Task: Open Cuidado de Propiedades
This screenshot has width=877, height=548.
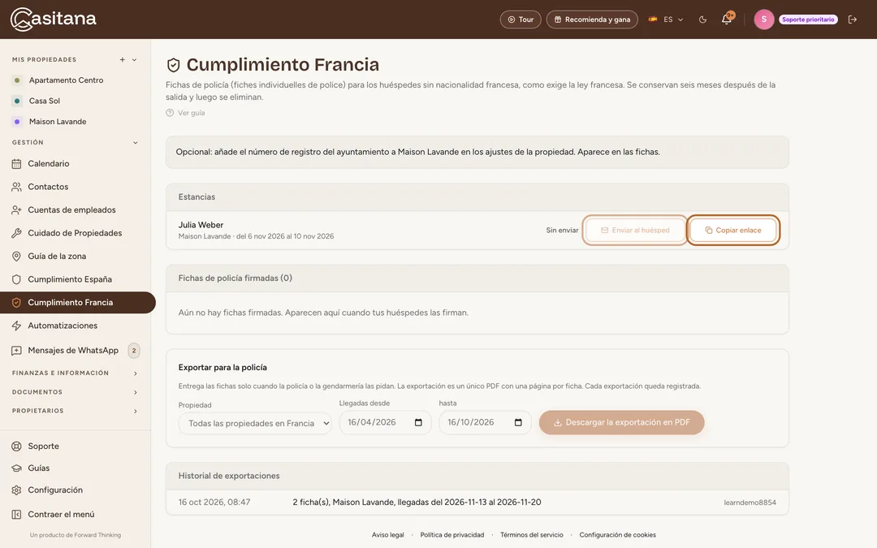Action: pyautogui.click(x=76, y=233)
